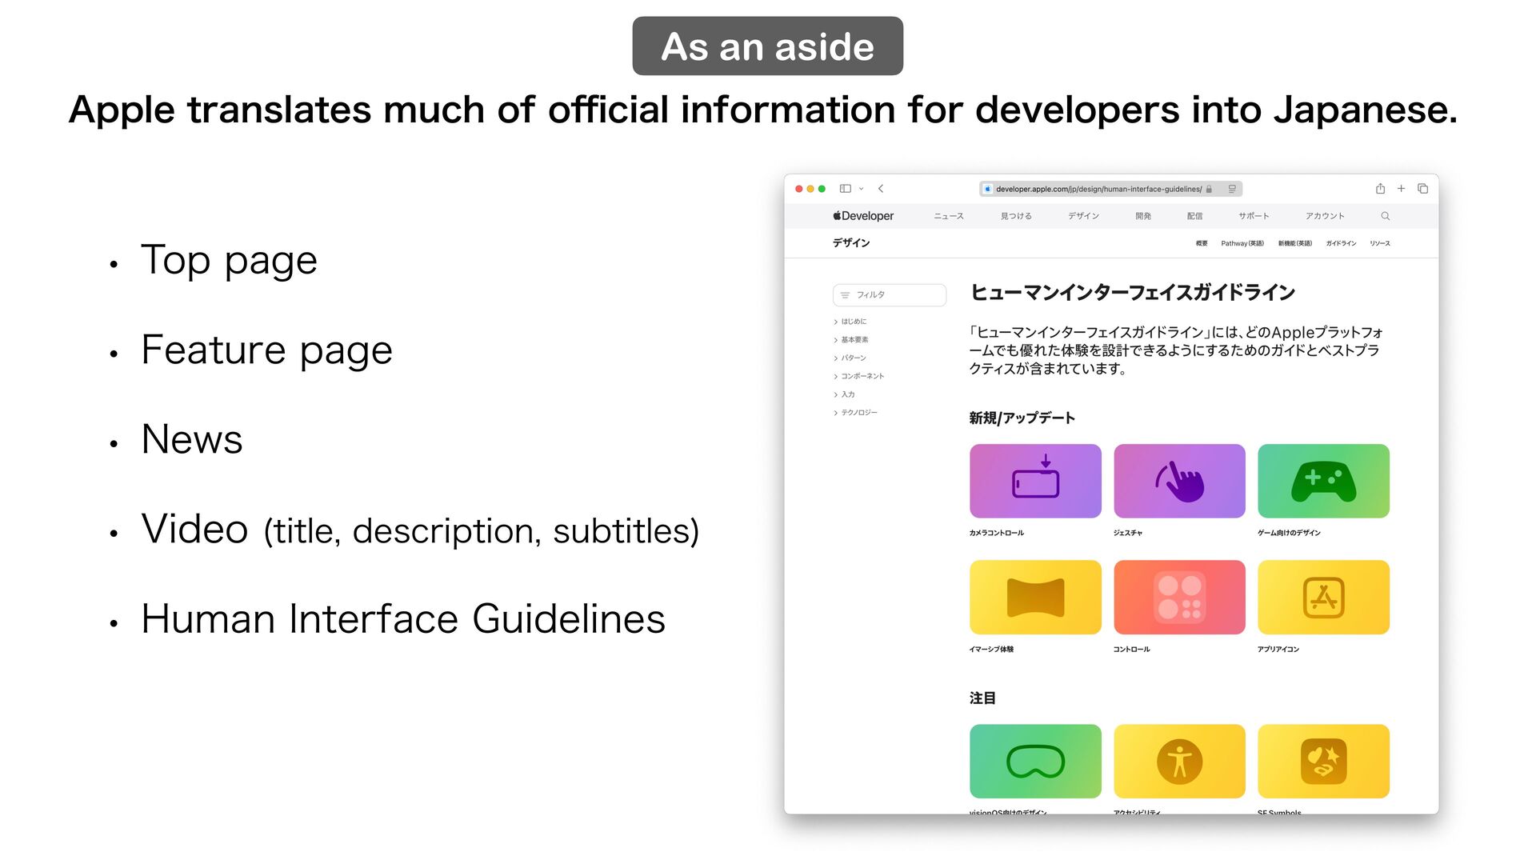
Task: Select the Pathway (英語) sub-navigation tab
Action: (x=1242, y=243)
